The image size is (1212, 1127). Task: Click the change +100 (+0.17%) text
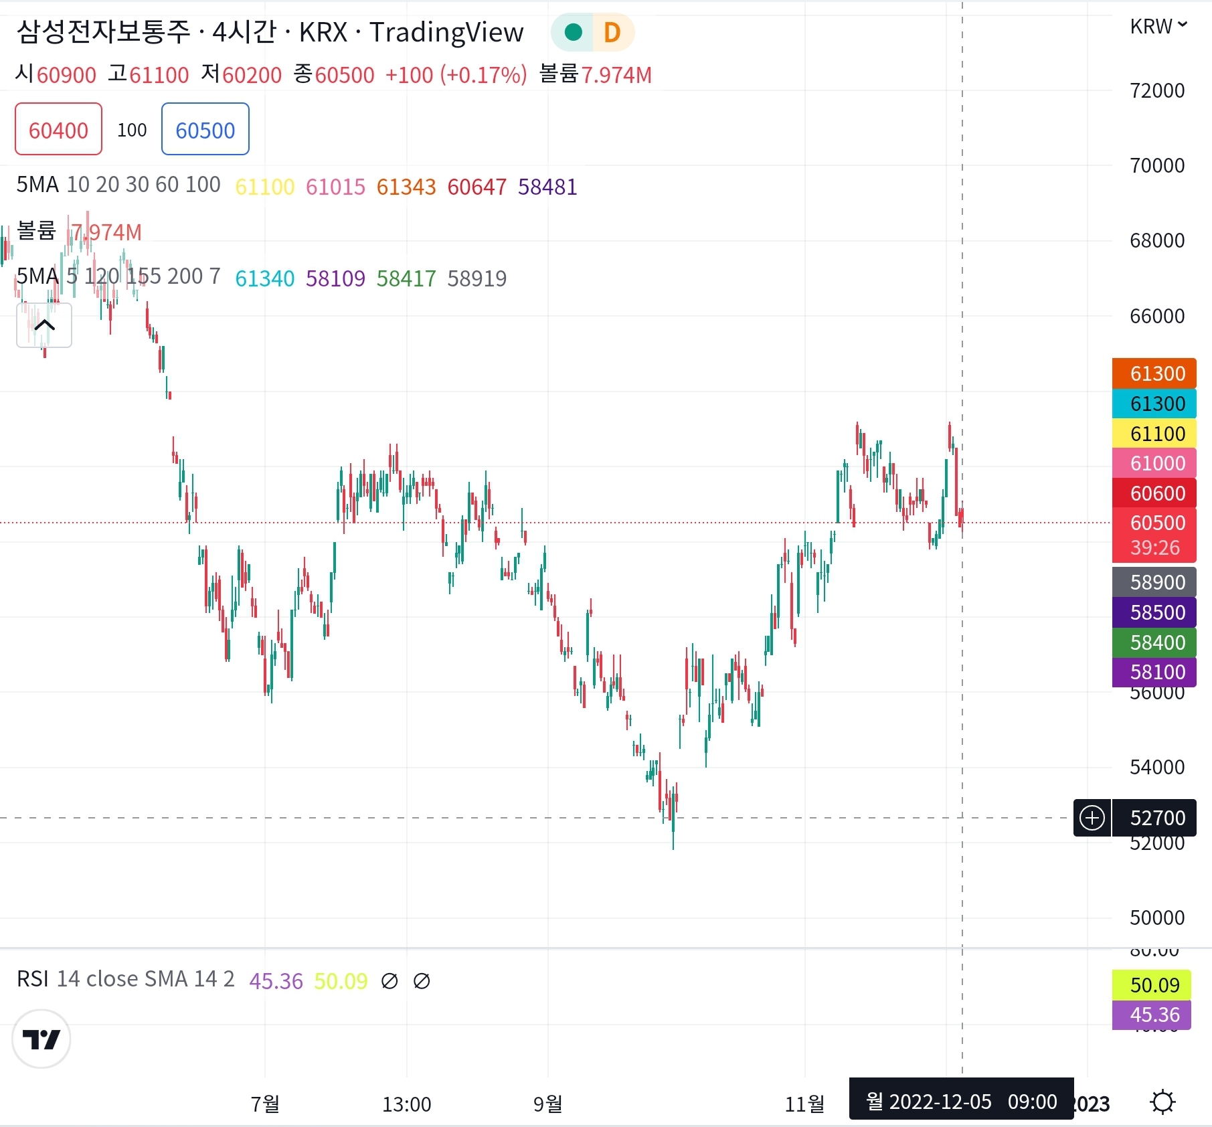(x=456, y=75)
